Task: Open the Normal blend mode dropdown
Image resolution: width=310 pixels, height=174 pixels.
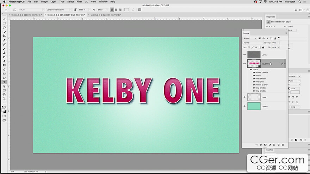Action: click(x=253, y=43)
